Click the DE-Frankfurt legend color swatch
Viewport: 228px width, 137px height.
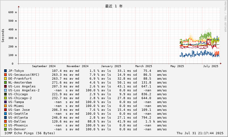(x=5, y=79)
